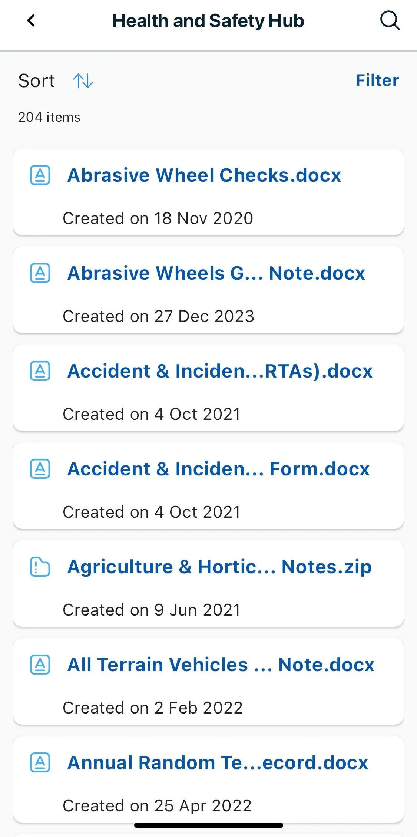Toggle sort order arrows icon
Screen dimensions: 417x837
tap(83, 80)
